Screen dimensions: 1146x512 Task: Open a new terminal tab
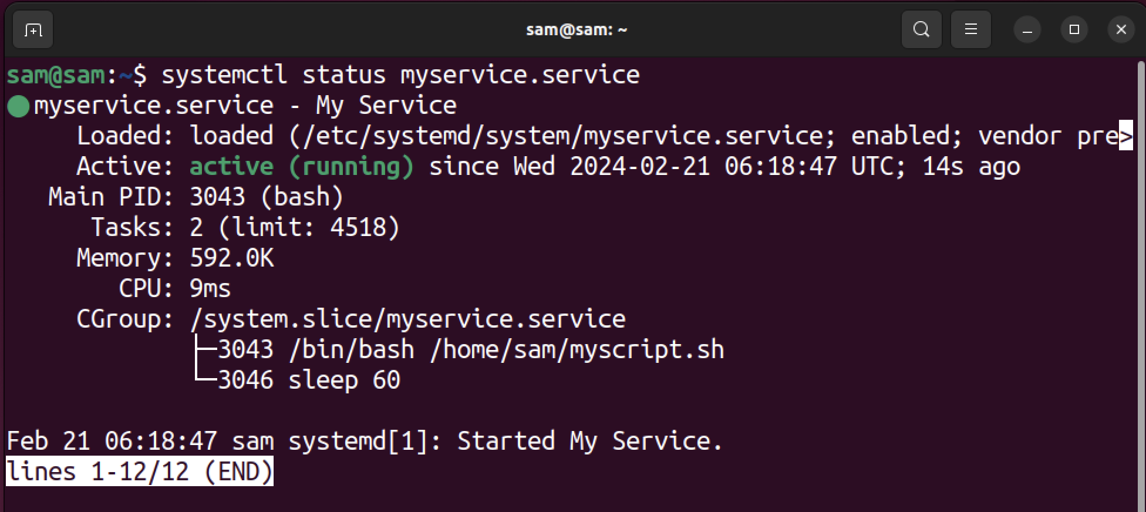click(32, 29)
